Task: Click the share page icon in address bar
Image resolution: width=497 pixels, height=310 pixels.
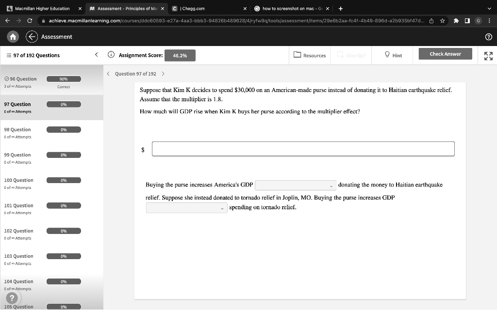Action: click(x=431, y=20)
